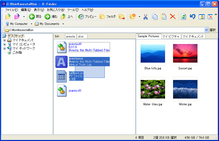
Task: Select the Sunset.jpg thumbnail
Action: pyautogui.click(x=185, y=53)
